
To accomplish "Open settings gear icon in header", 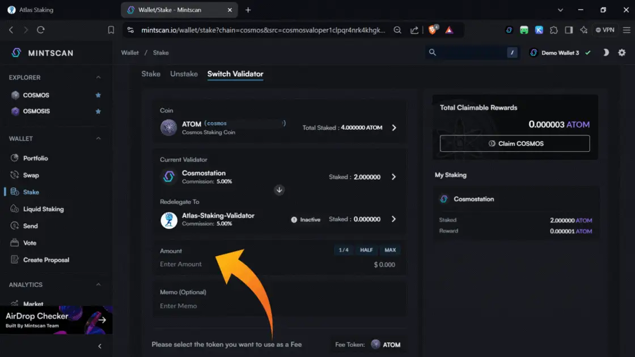I will click(x=622, y=53).
